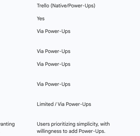Click the first "Via Power-Ups" cell below Yes
Viewport: 140px width, 136px height.
point(53,31)
